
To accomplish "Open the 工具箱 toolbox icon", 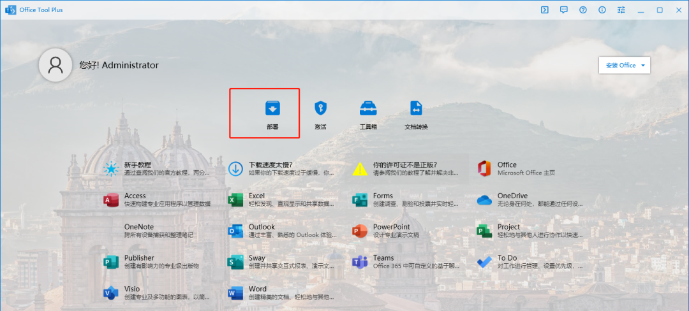I will [368, 108].
